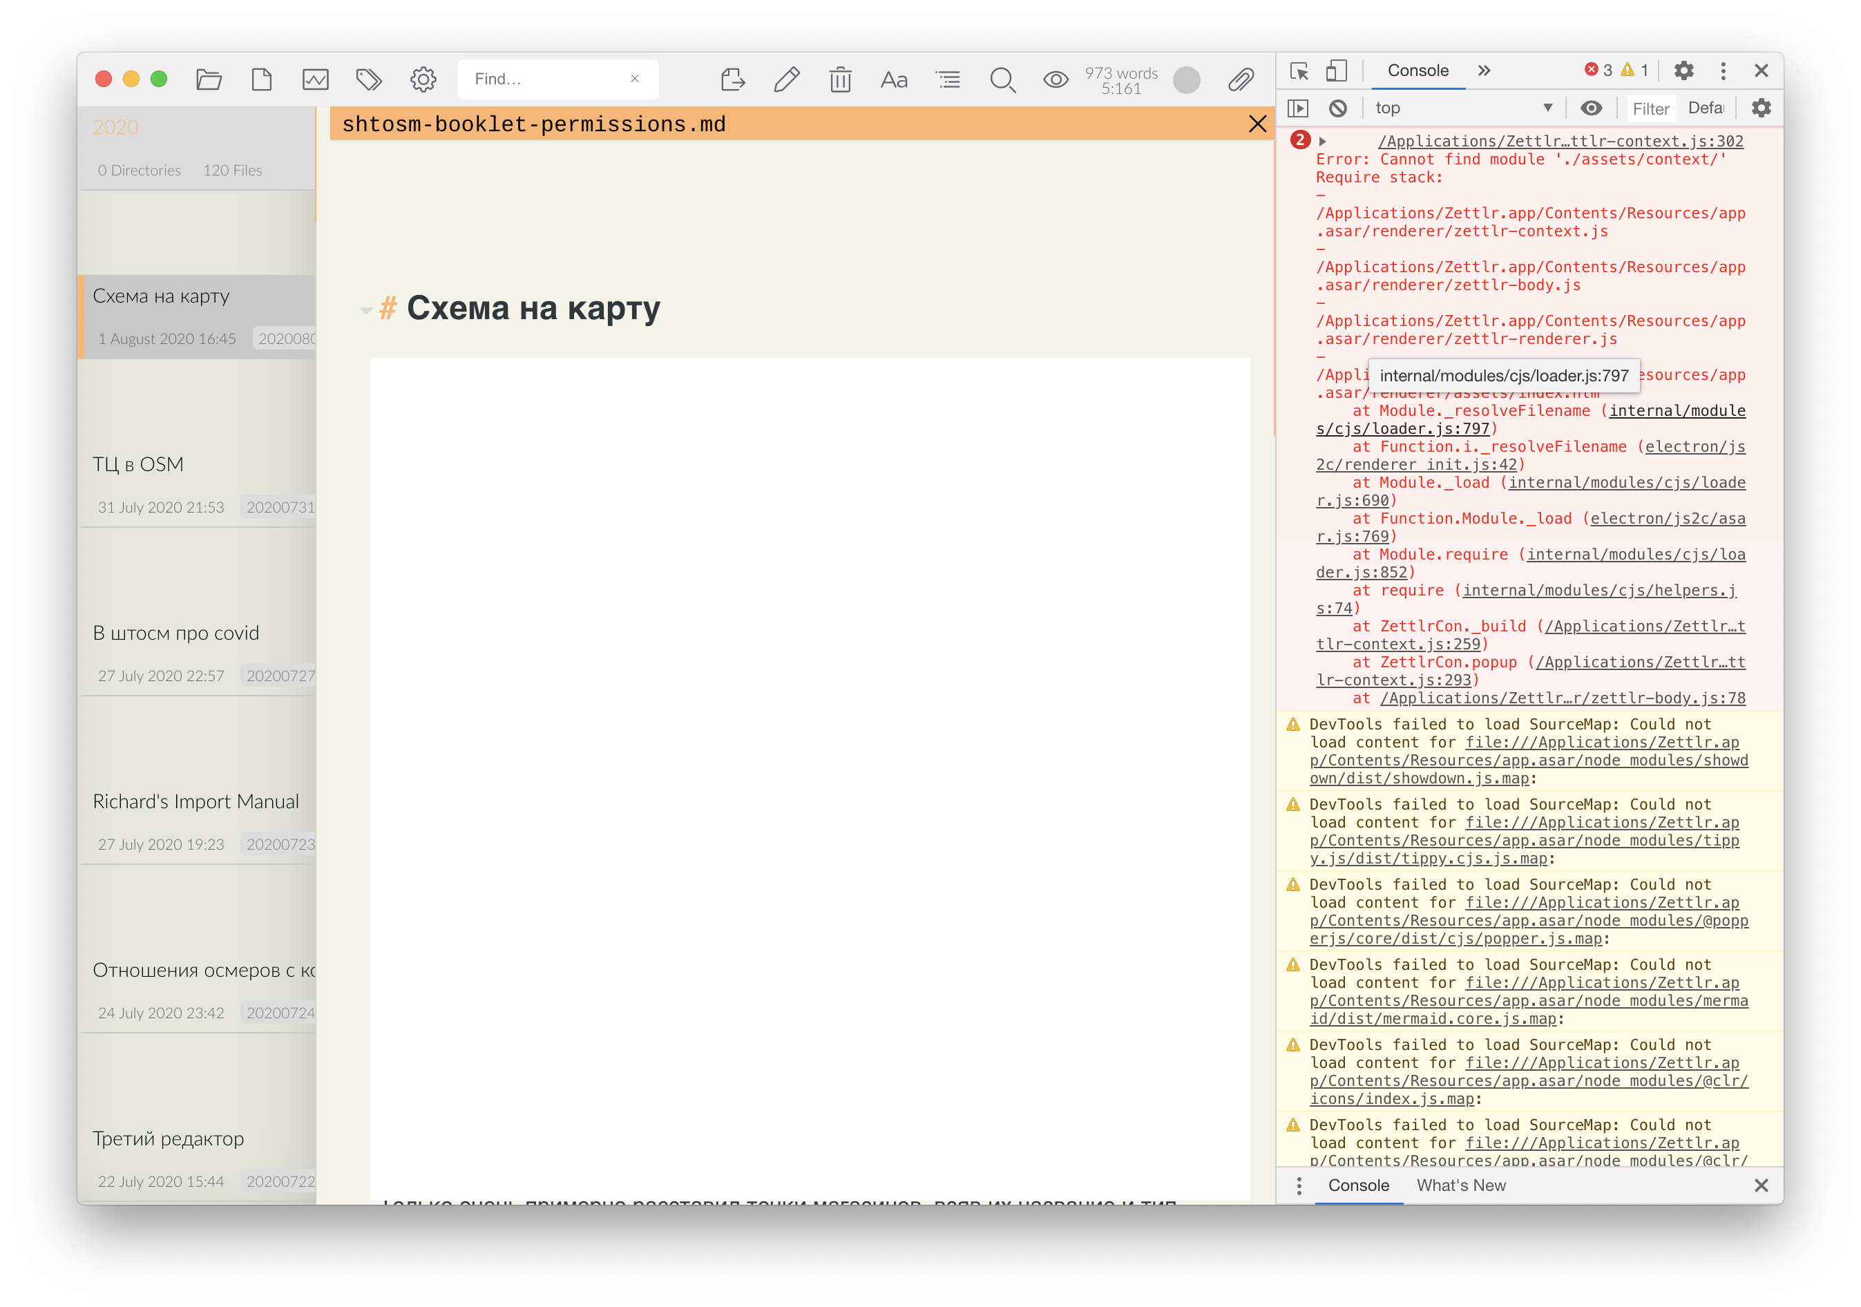The height and width of the screenshot is (1307, 1861).
Task: Click the console Filter field
Action: tap(1650, 108)
